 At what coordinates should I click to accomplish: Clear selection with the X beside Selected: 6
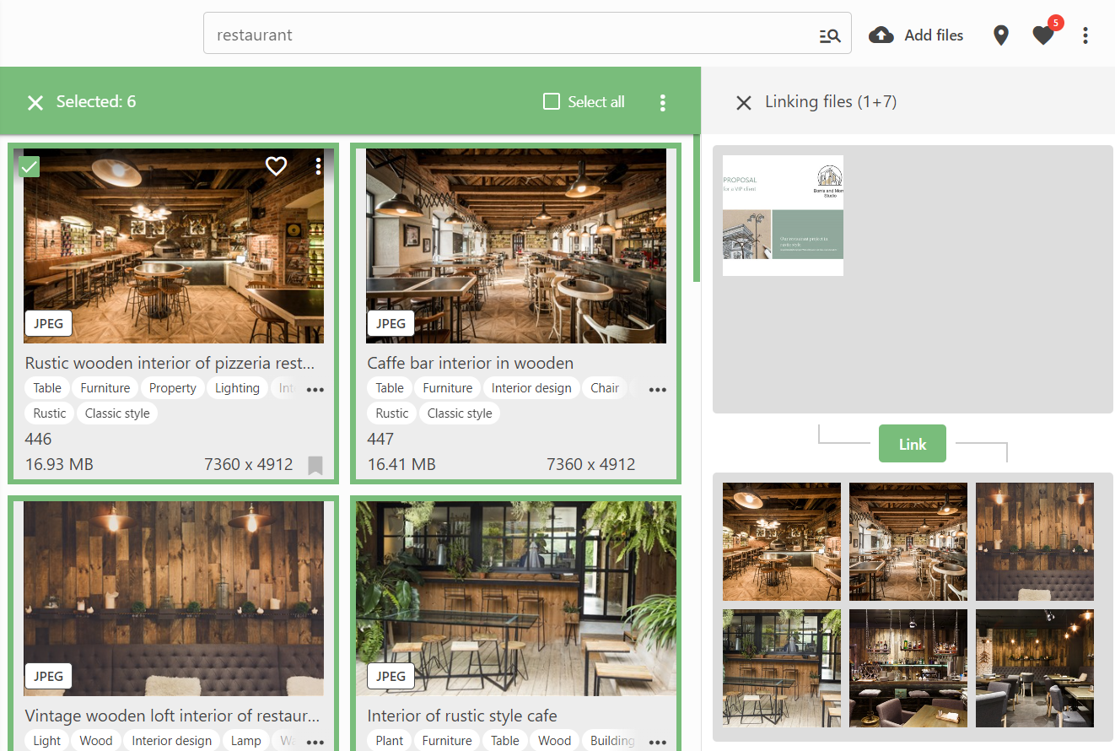point(35,103)
